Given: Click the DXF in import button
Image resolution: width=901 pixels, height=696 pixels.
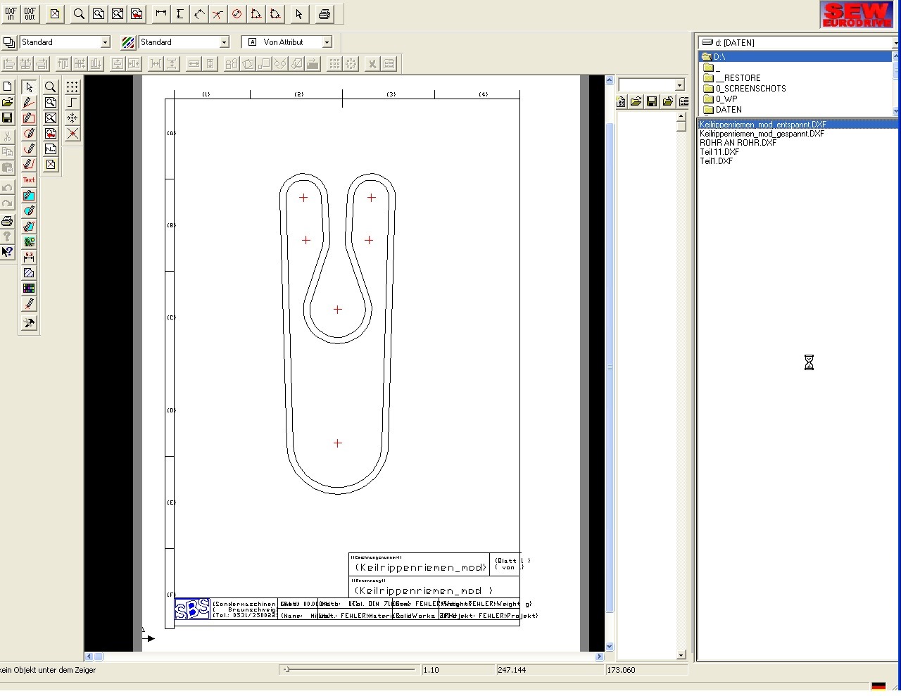Looking at the screenshot, I should coord(11,14).
